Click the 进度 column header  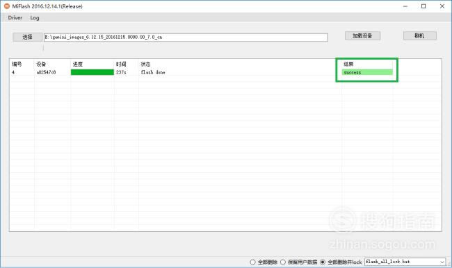tap(78, 64)
